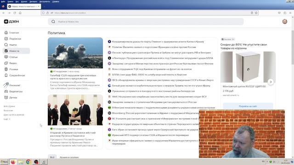This screenshot has width=294, height=165.
Task: Click Перейти на сайт button
Action: click(x=248, y=106)
